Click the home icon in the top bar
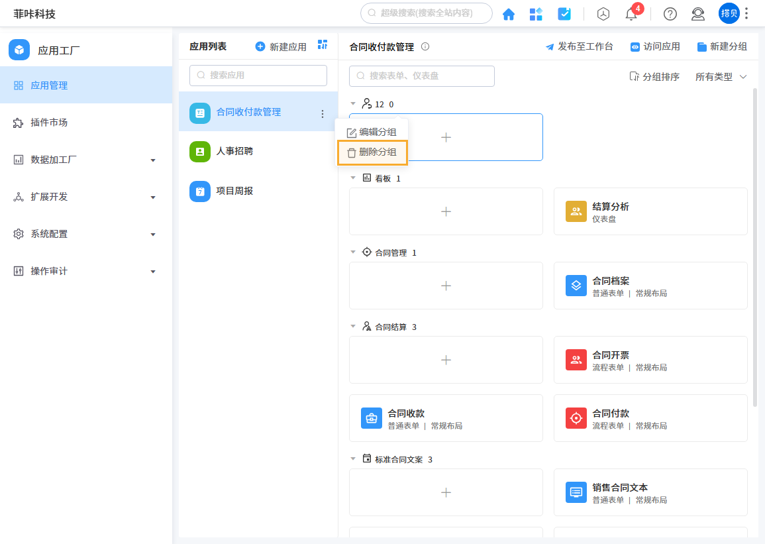The height and width of the screenshot is (544, 765). point(509,13)
